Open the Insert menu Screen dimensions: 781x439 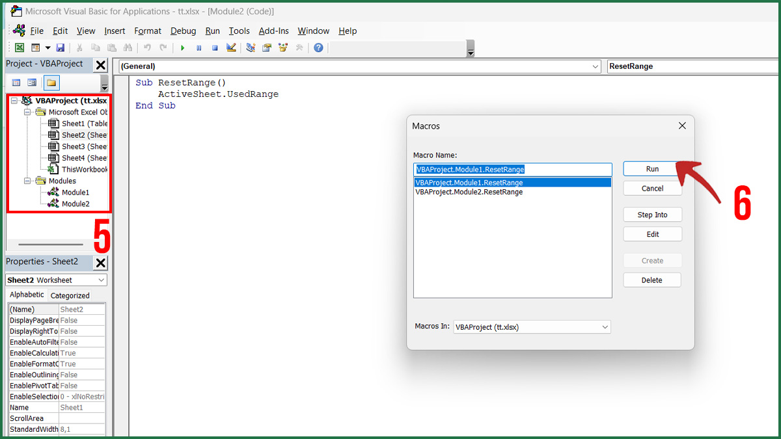coord(115,31)
